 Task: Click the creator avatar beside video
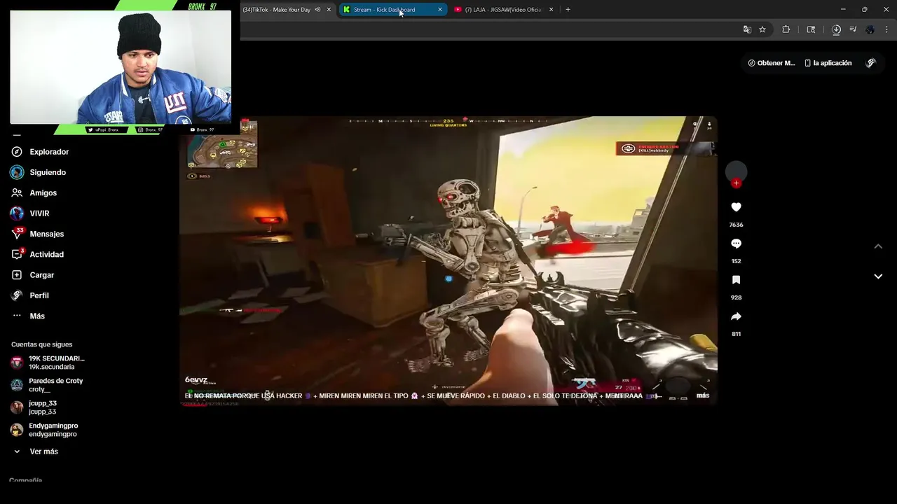pyautogui.click(x=736, y=171)
